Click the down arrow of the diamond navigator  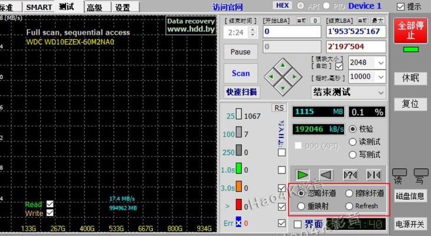pyautogui.click(x=283, y=88)
